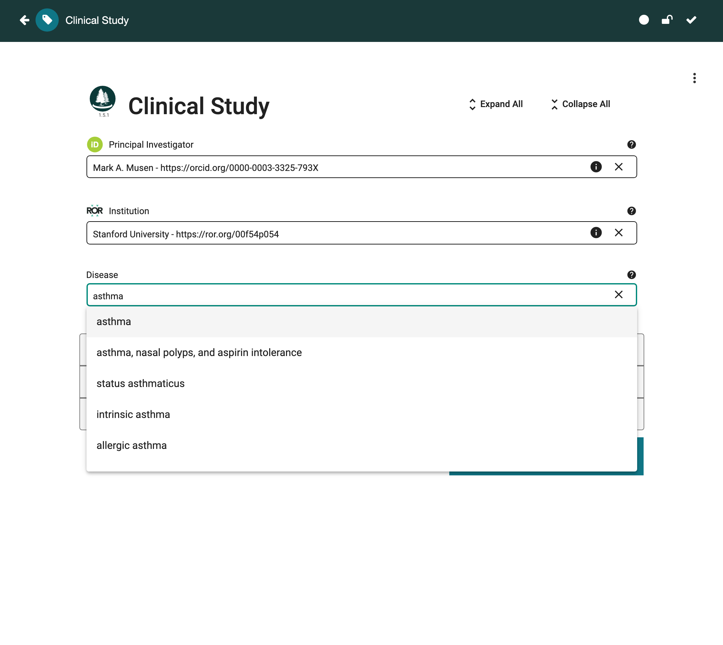The image size is (723, 645).
Task: Click Expand All
Action: [x=495, y=104]
